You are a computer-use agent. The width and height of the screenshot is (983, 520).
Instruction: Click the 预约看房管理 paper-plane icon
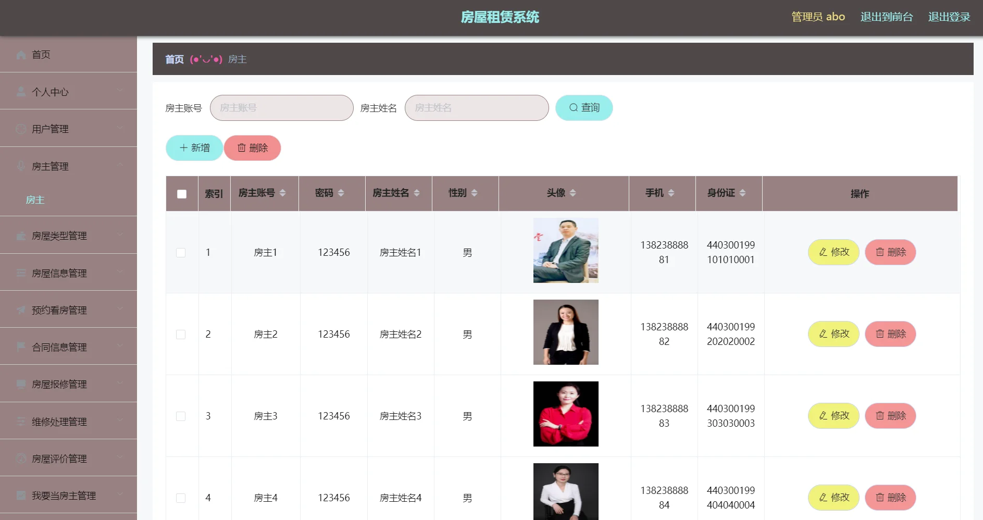tap(21, 309)
